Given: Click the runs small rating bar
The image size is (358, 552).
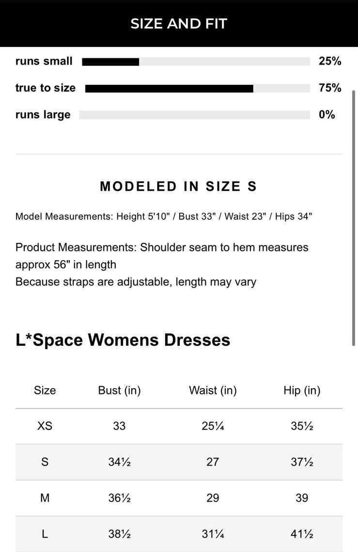Looking at the screenshot, I should [x=196, y=62].
